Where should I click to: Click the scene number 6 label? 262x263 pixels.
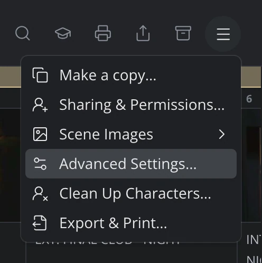point(249,99)
